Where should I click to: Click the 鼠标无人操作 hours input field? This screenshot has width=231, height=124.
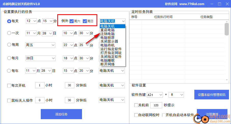coord(40,100)
